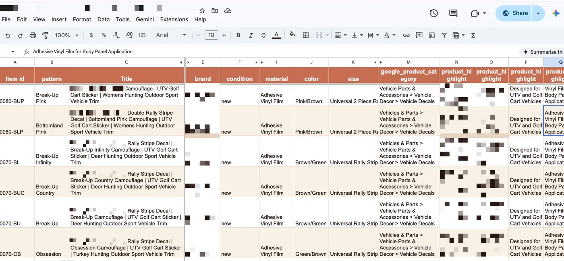
Task: Select column C header
Action: pos(126,62)
